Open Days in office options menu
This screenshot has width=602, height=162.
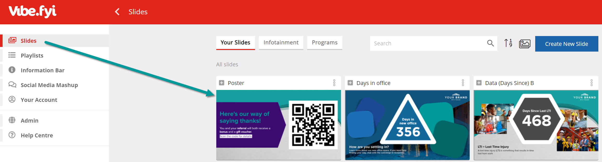click(x=463, y=83)
